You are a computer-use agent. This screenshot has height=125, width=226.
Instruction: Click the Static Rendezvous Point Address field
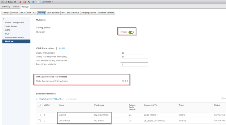point(134,81)
